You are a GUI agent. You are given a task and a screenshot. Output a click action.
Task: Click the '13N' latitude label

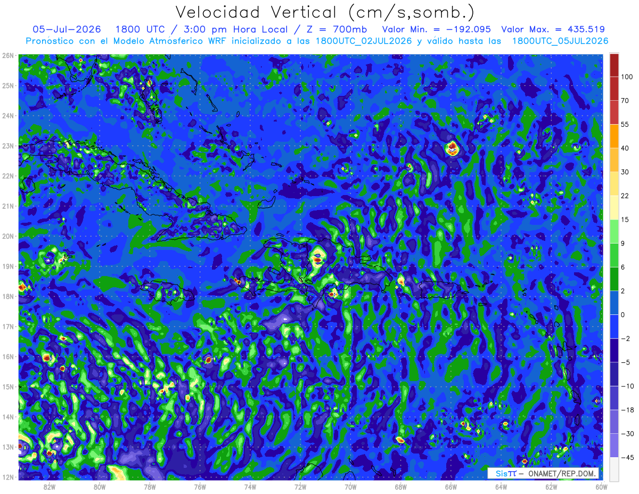[8, 447]
